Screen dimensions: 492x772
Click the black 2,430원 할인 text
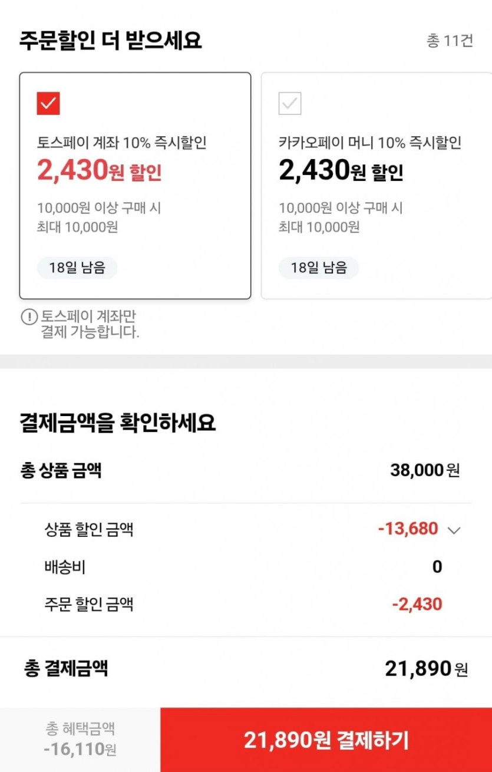pos(341,171)
